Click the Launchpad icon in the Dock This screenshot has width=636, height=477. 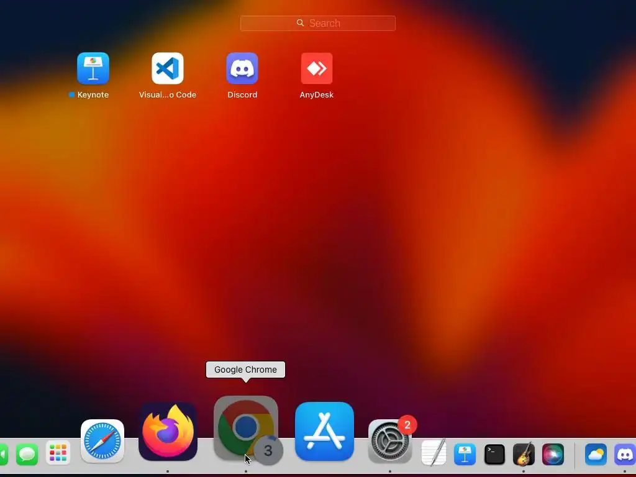(x=58, y=453)
